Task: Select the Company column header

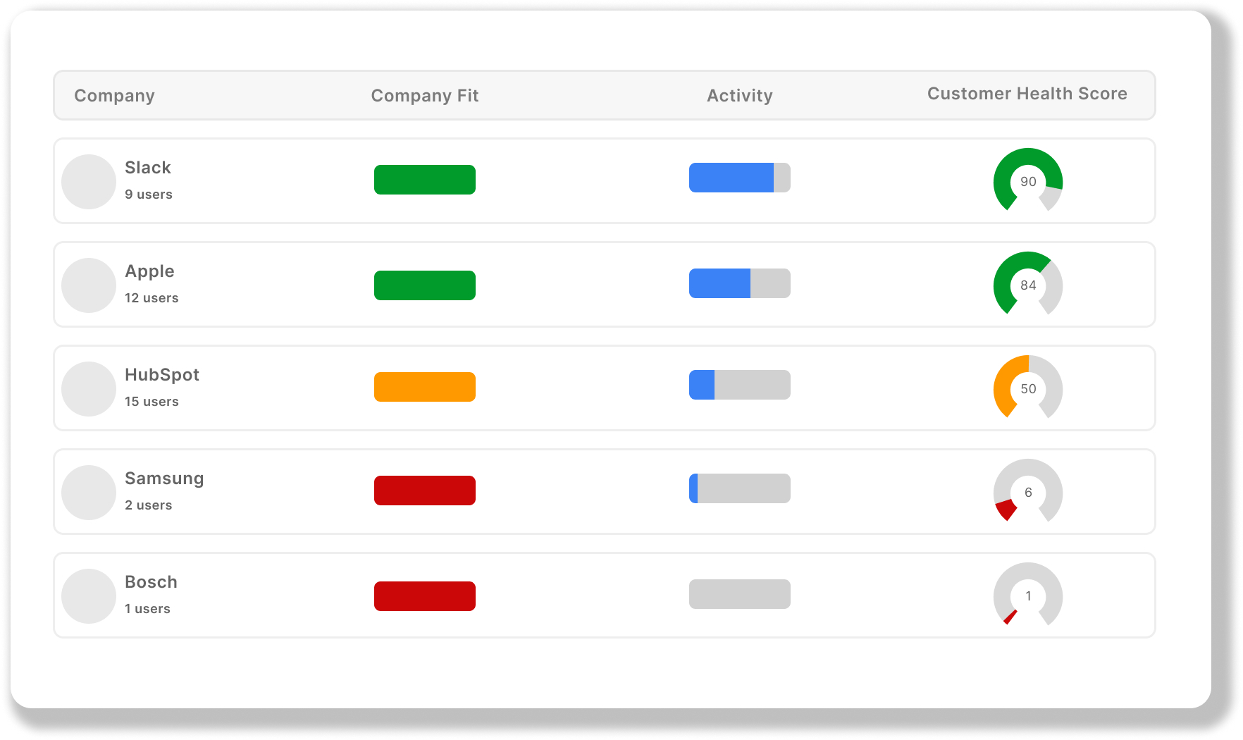Action: point(114,95)
